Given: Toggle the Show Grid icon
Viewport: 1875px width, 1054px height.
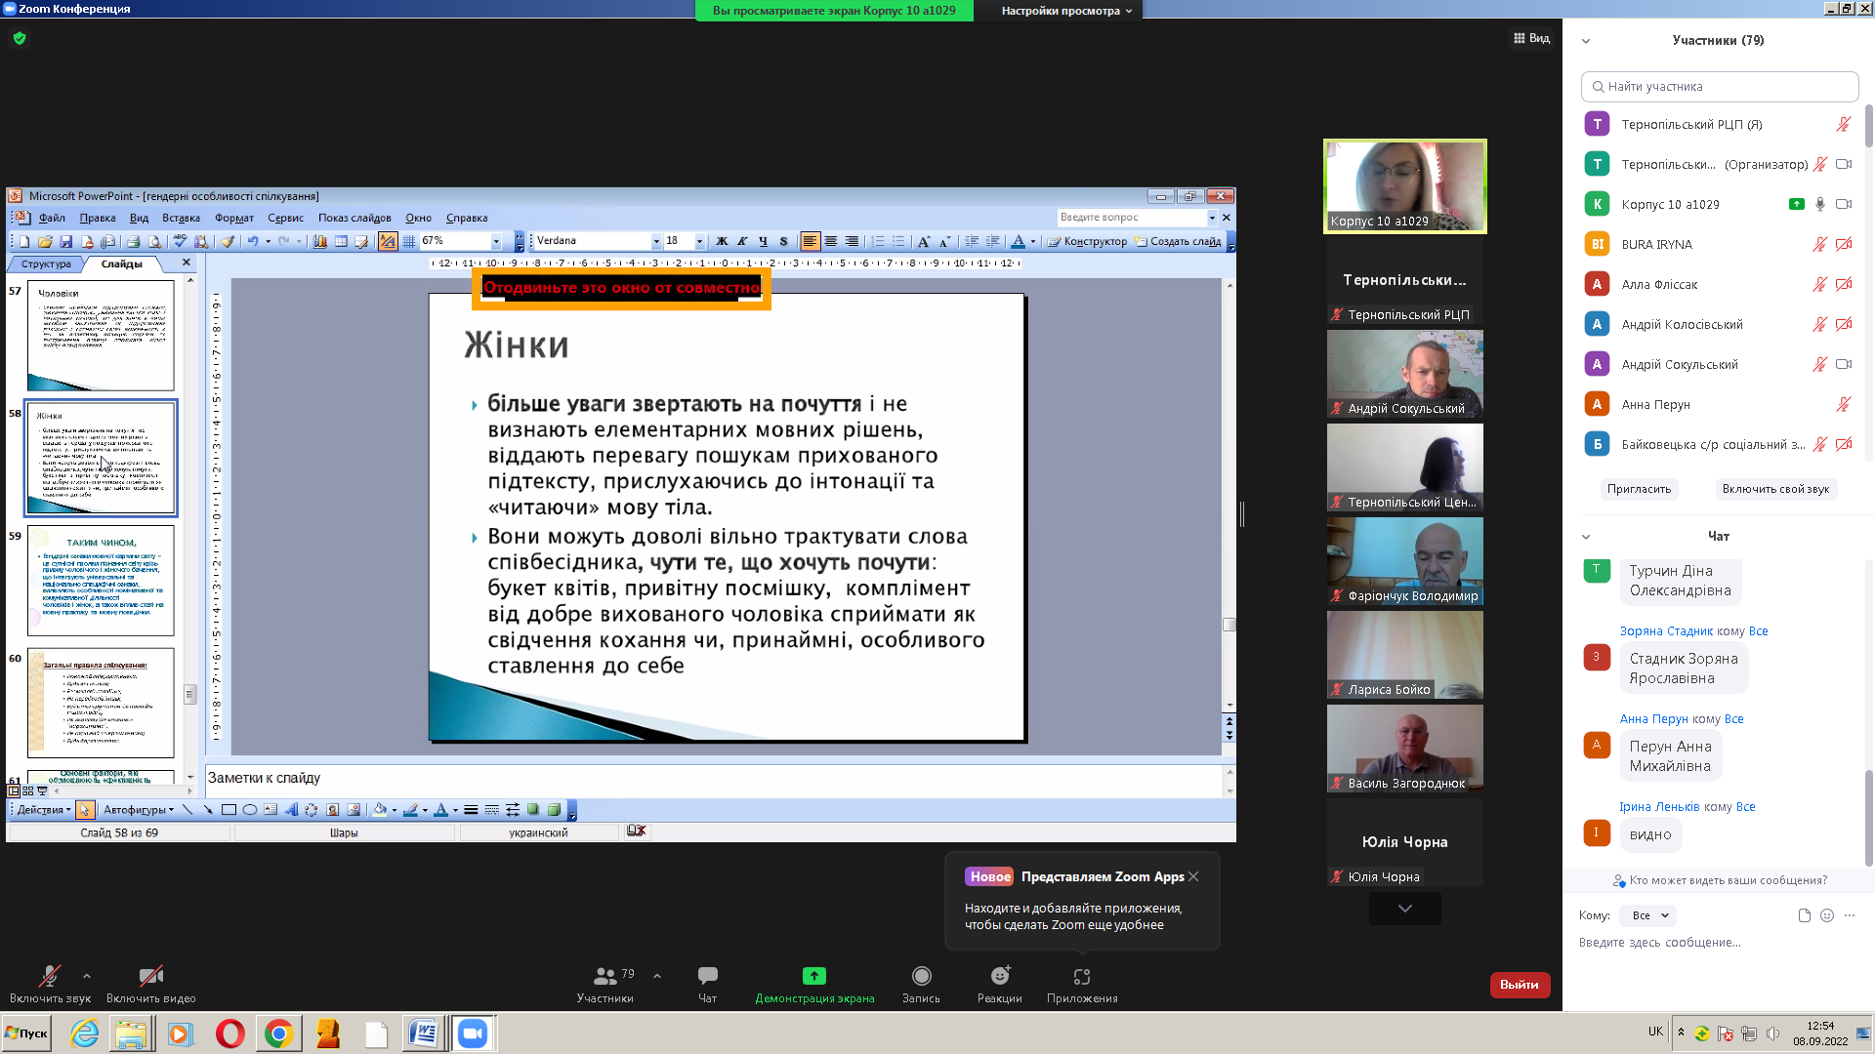Looking at the screenshot, I should 408,241.
